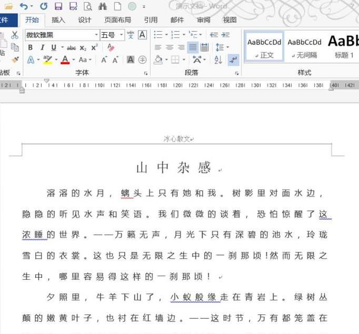
Task: Click Align Right paragraph icon
Action: (x=181, y=47)
